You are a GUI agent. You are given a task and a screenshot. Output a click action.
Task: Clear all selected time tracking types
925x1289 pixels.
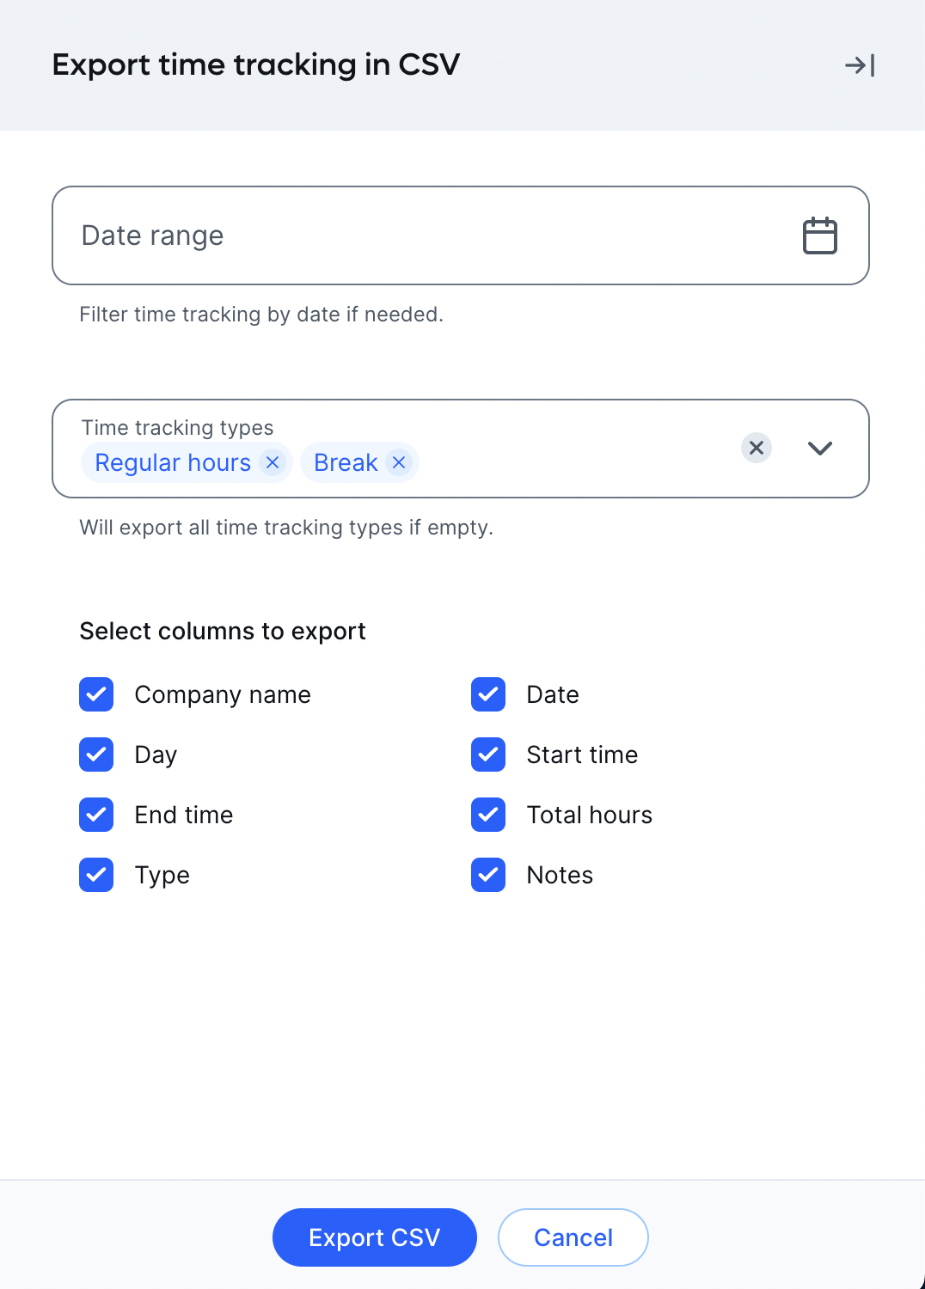pyautogui.click(x=757, y=448)
